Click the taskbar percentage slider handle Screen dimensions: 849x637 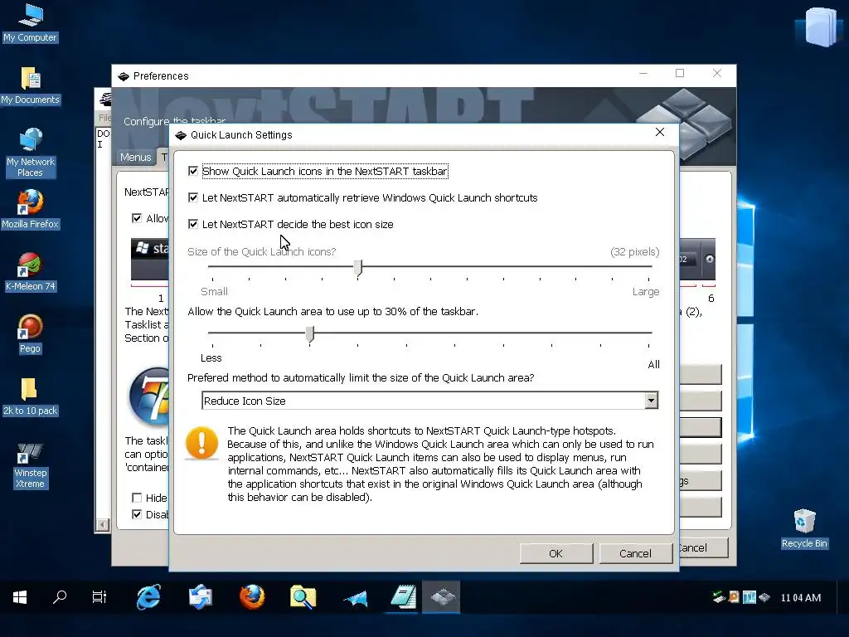(x=310, y=334)
